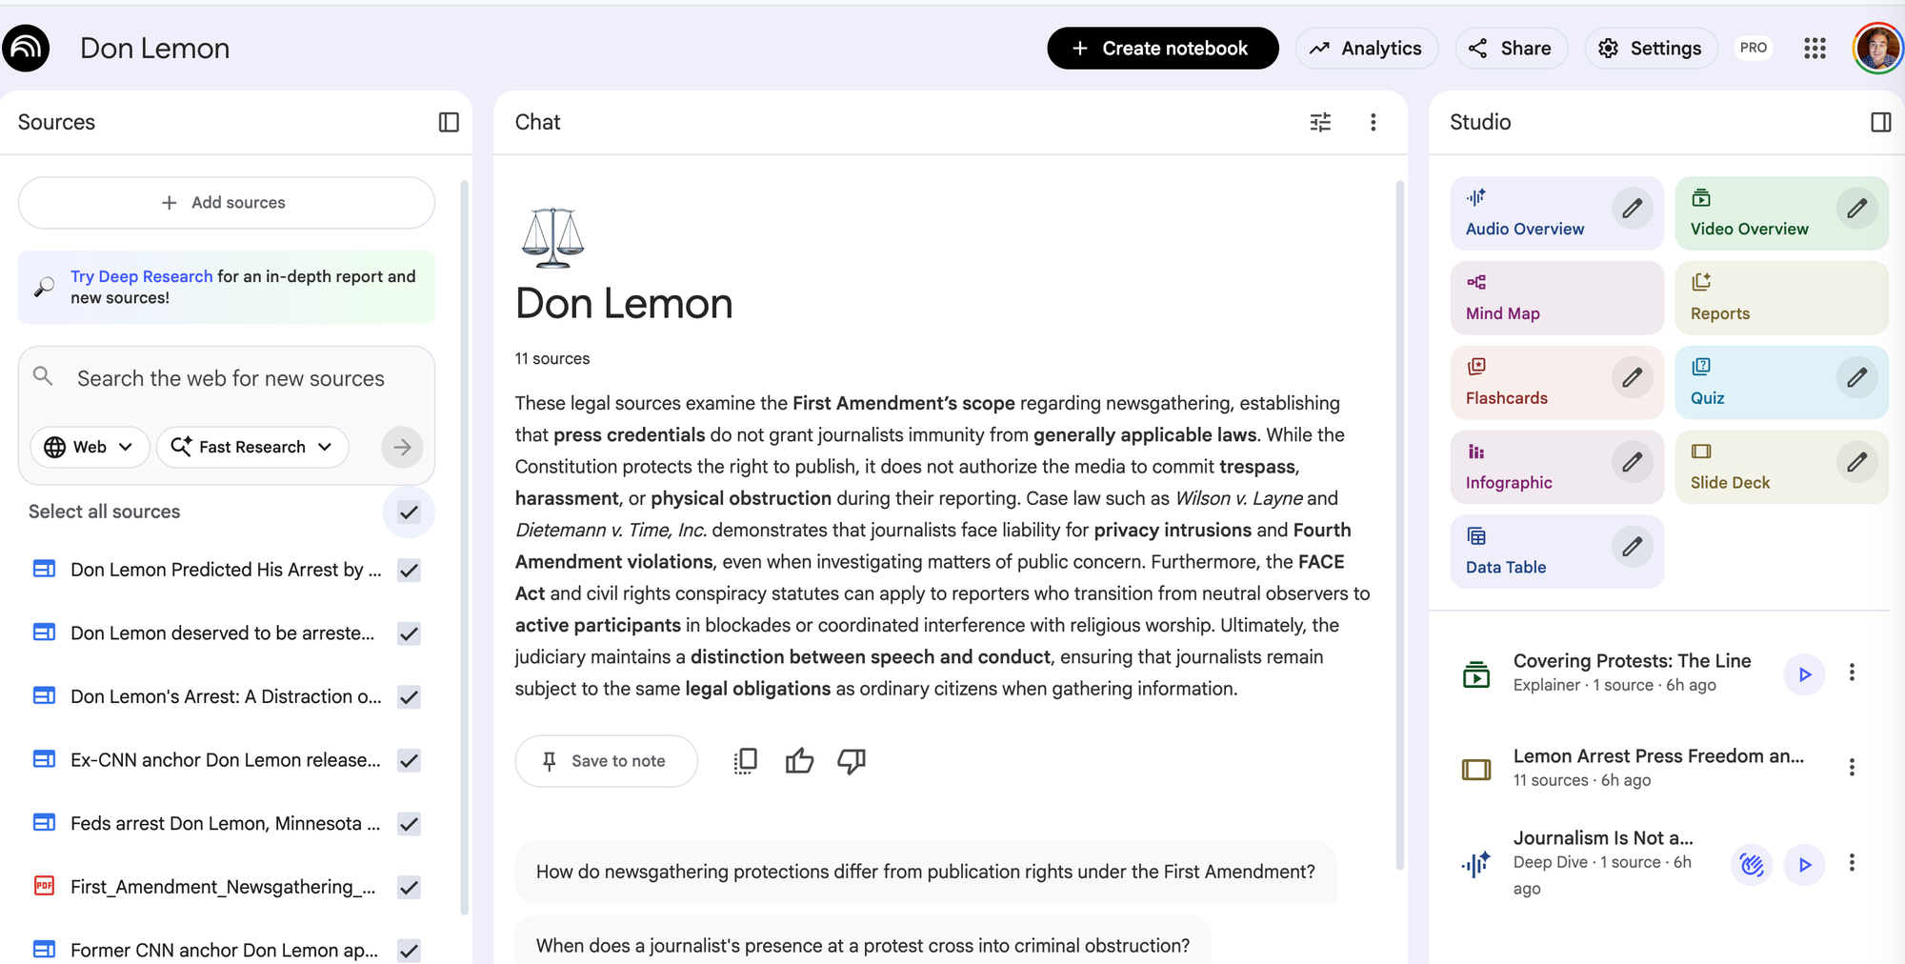The width and height of the screenshot is (1905, 964).
Task: Toggle the Select all sources checkbox
Action: tap(410, 512)
